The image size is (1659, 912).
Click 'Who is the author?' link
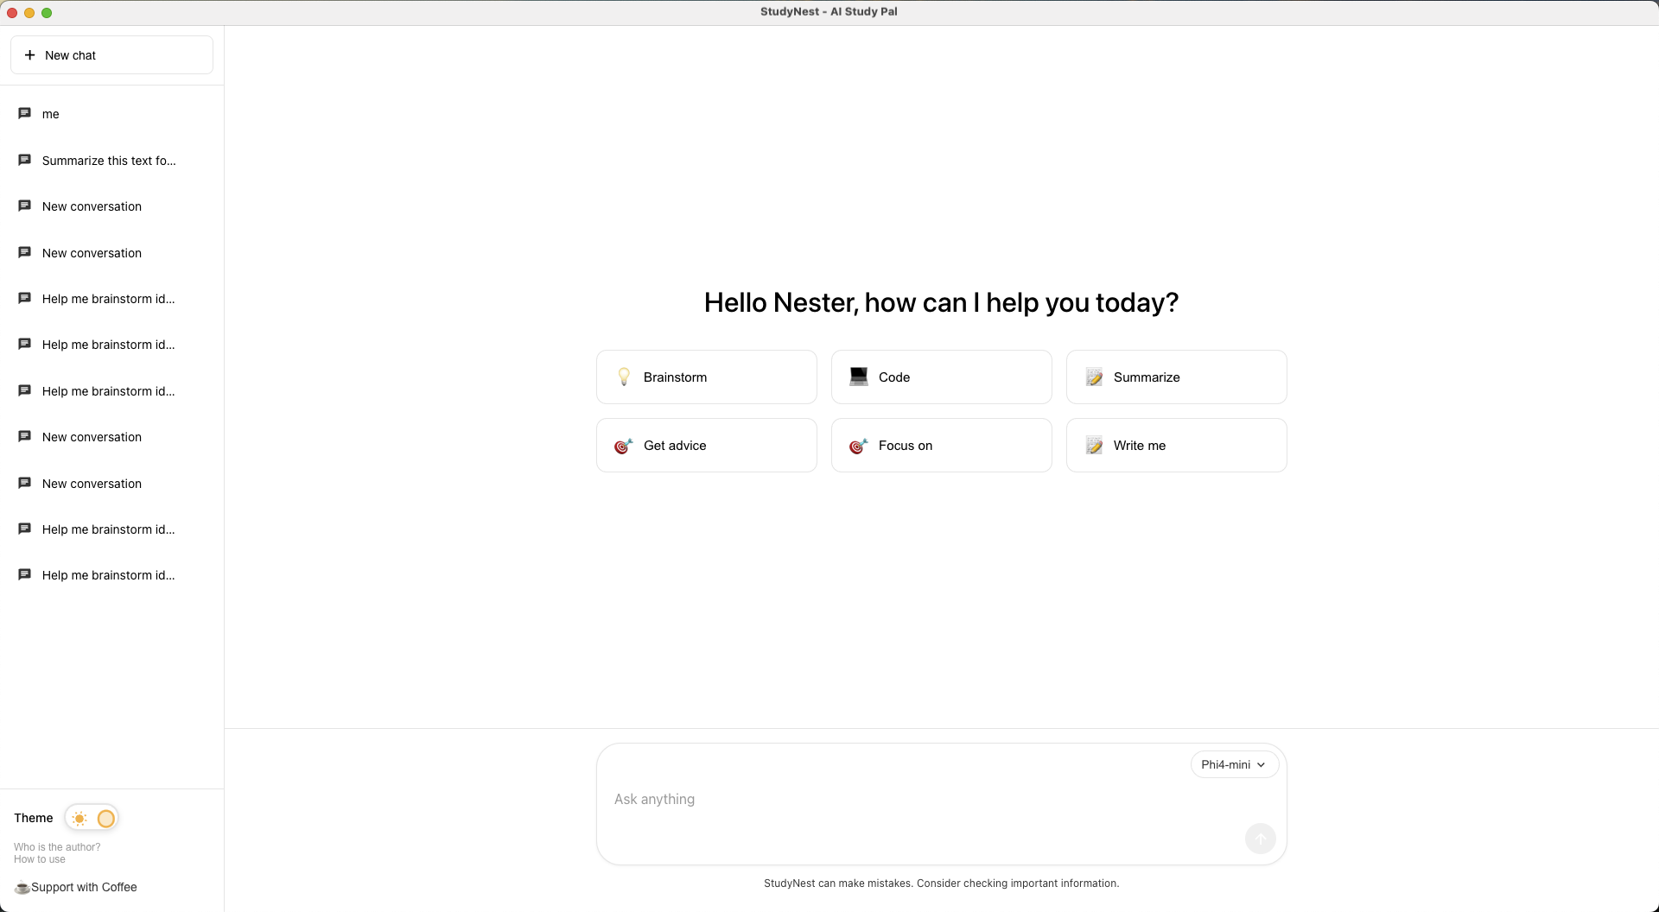(57, 847)
